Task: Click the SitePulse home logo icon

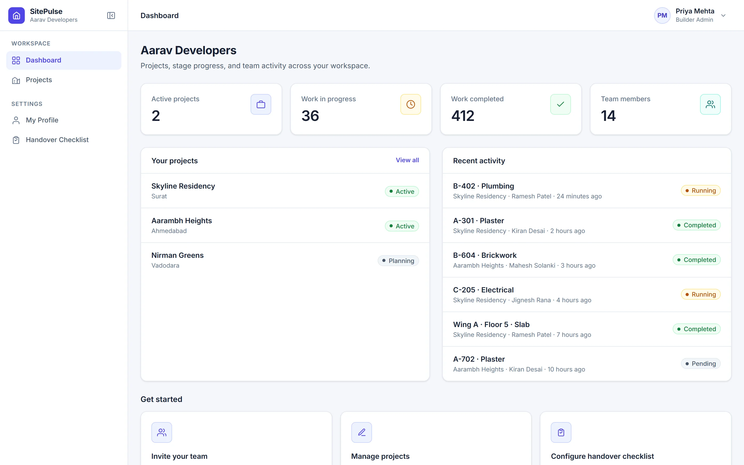Action: coord(17,16)
